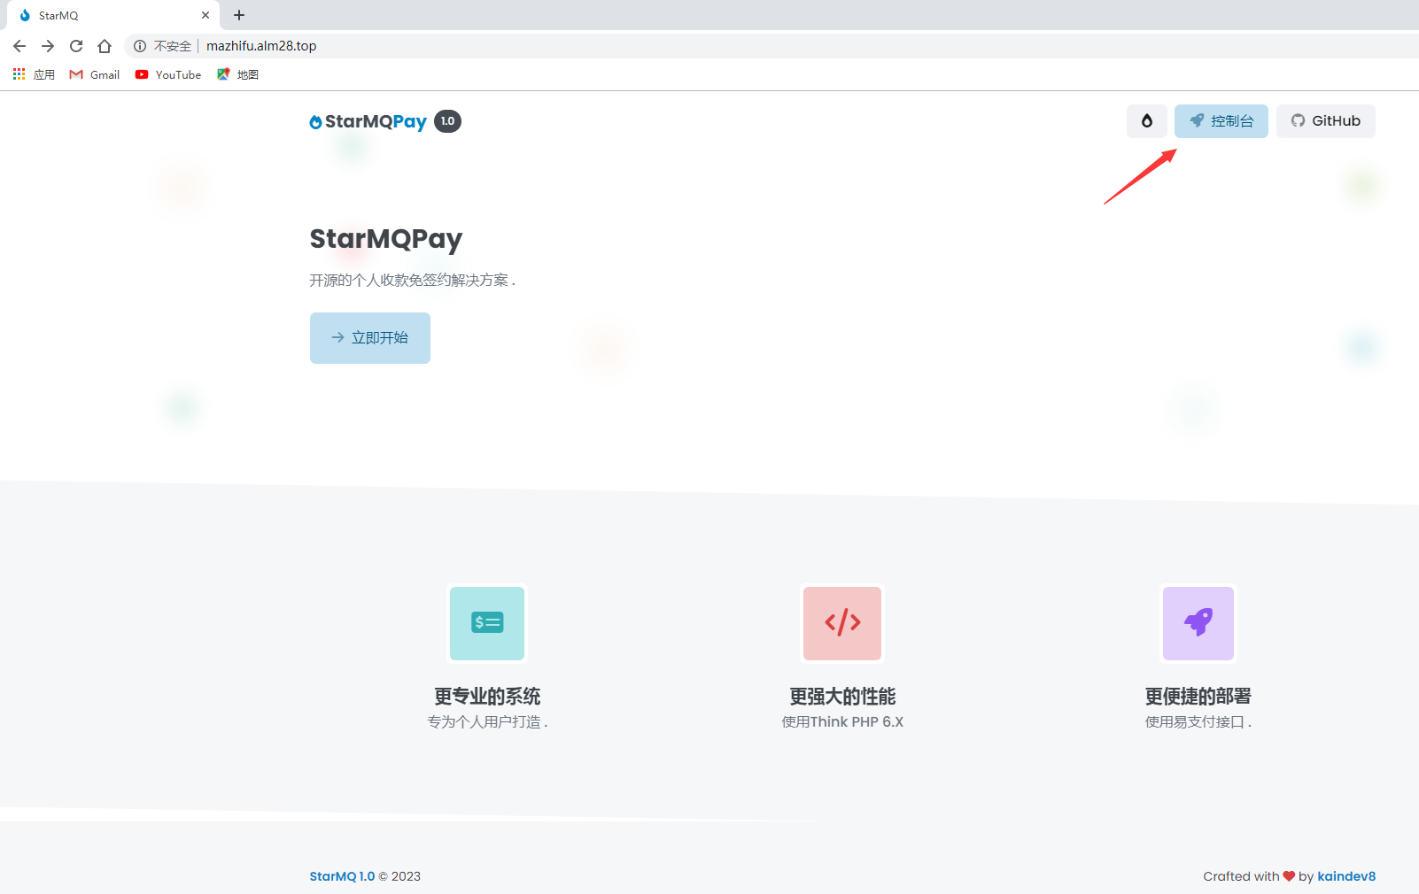Go back using browser back arrow
The image size is (1419, 894).
point(19,46)
